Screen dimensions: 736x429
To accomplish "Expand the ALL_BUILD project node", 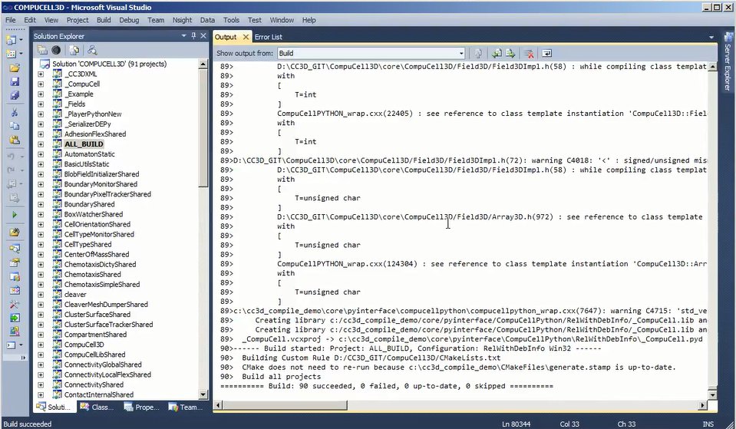I will coord(41,144).
